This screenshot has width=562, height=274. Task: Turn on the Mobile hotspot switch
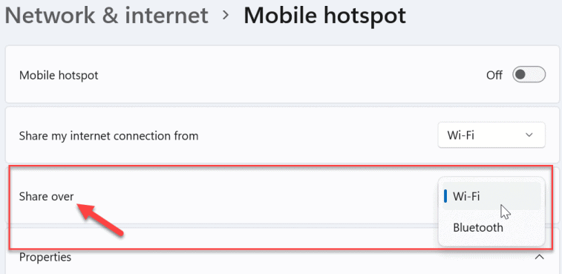tap(529, 75)
